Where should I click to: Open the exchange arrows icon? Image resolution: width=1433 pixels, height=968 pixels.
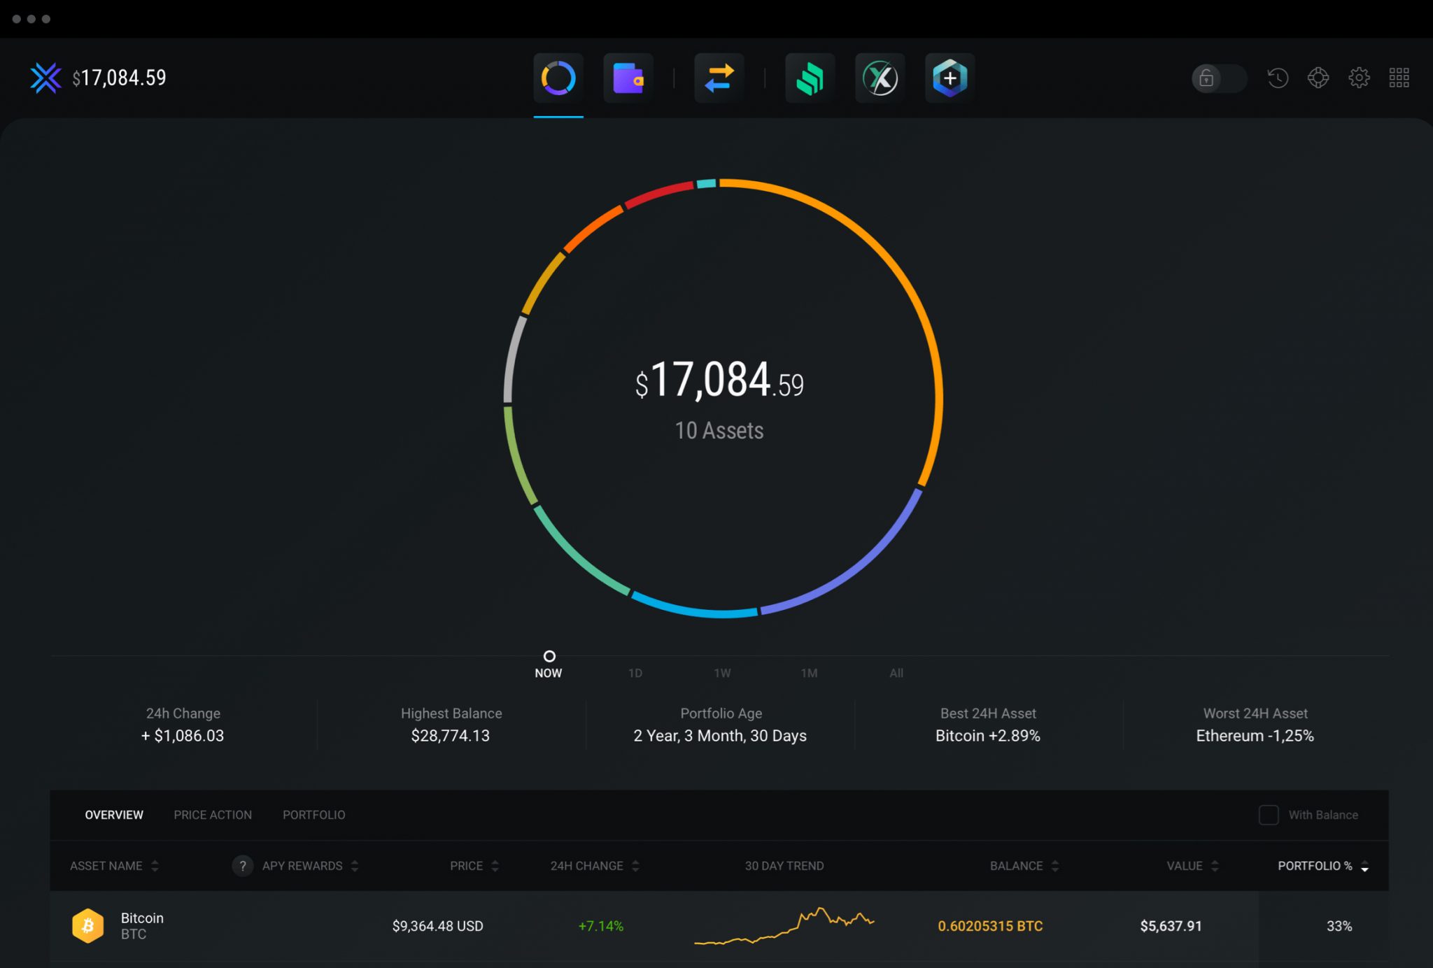[x=719, y=78]
